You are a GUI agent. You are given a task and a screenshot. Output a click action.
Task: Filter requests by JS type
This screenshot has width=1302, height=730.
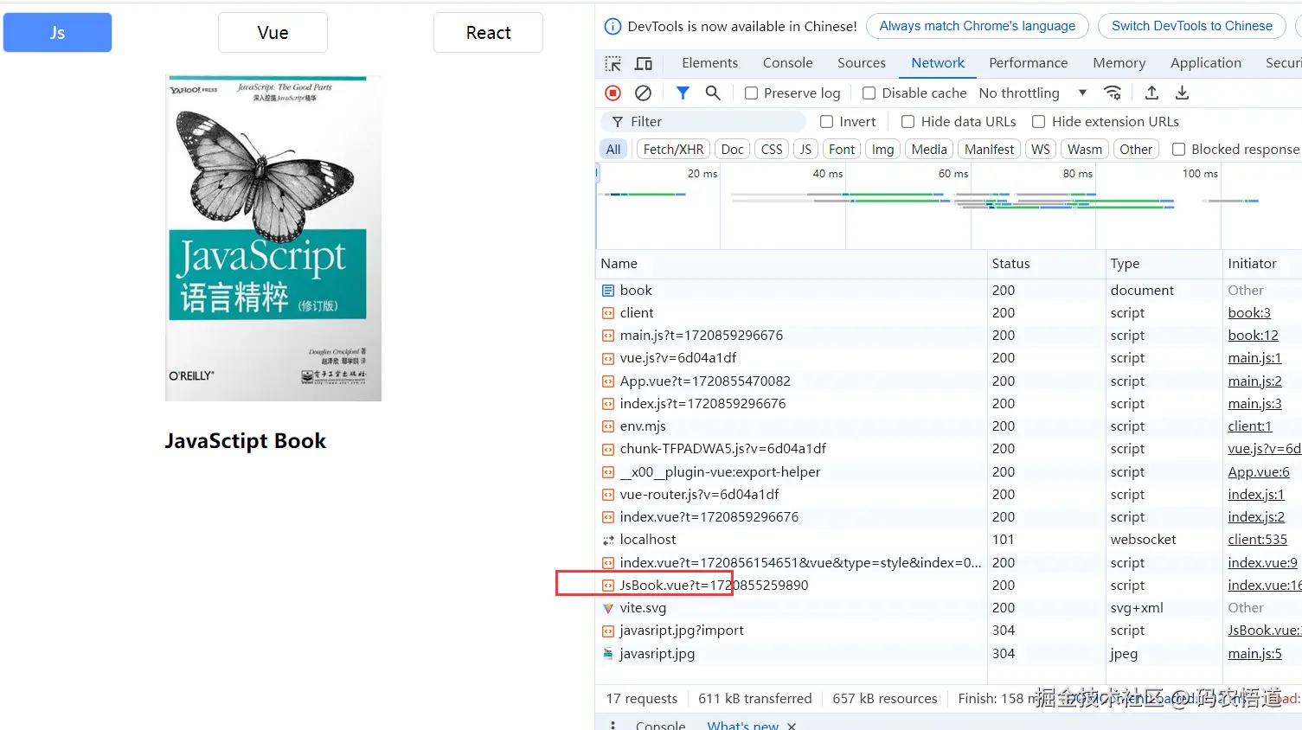click(805, 150)
